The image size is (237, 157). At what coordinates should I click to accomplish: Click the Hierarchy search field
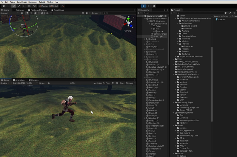[x=156, y=13]
